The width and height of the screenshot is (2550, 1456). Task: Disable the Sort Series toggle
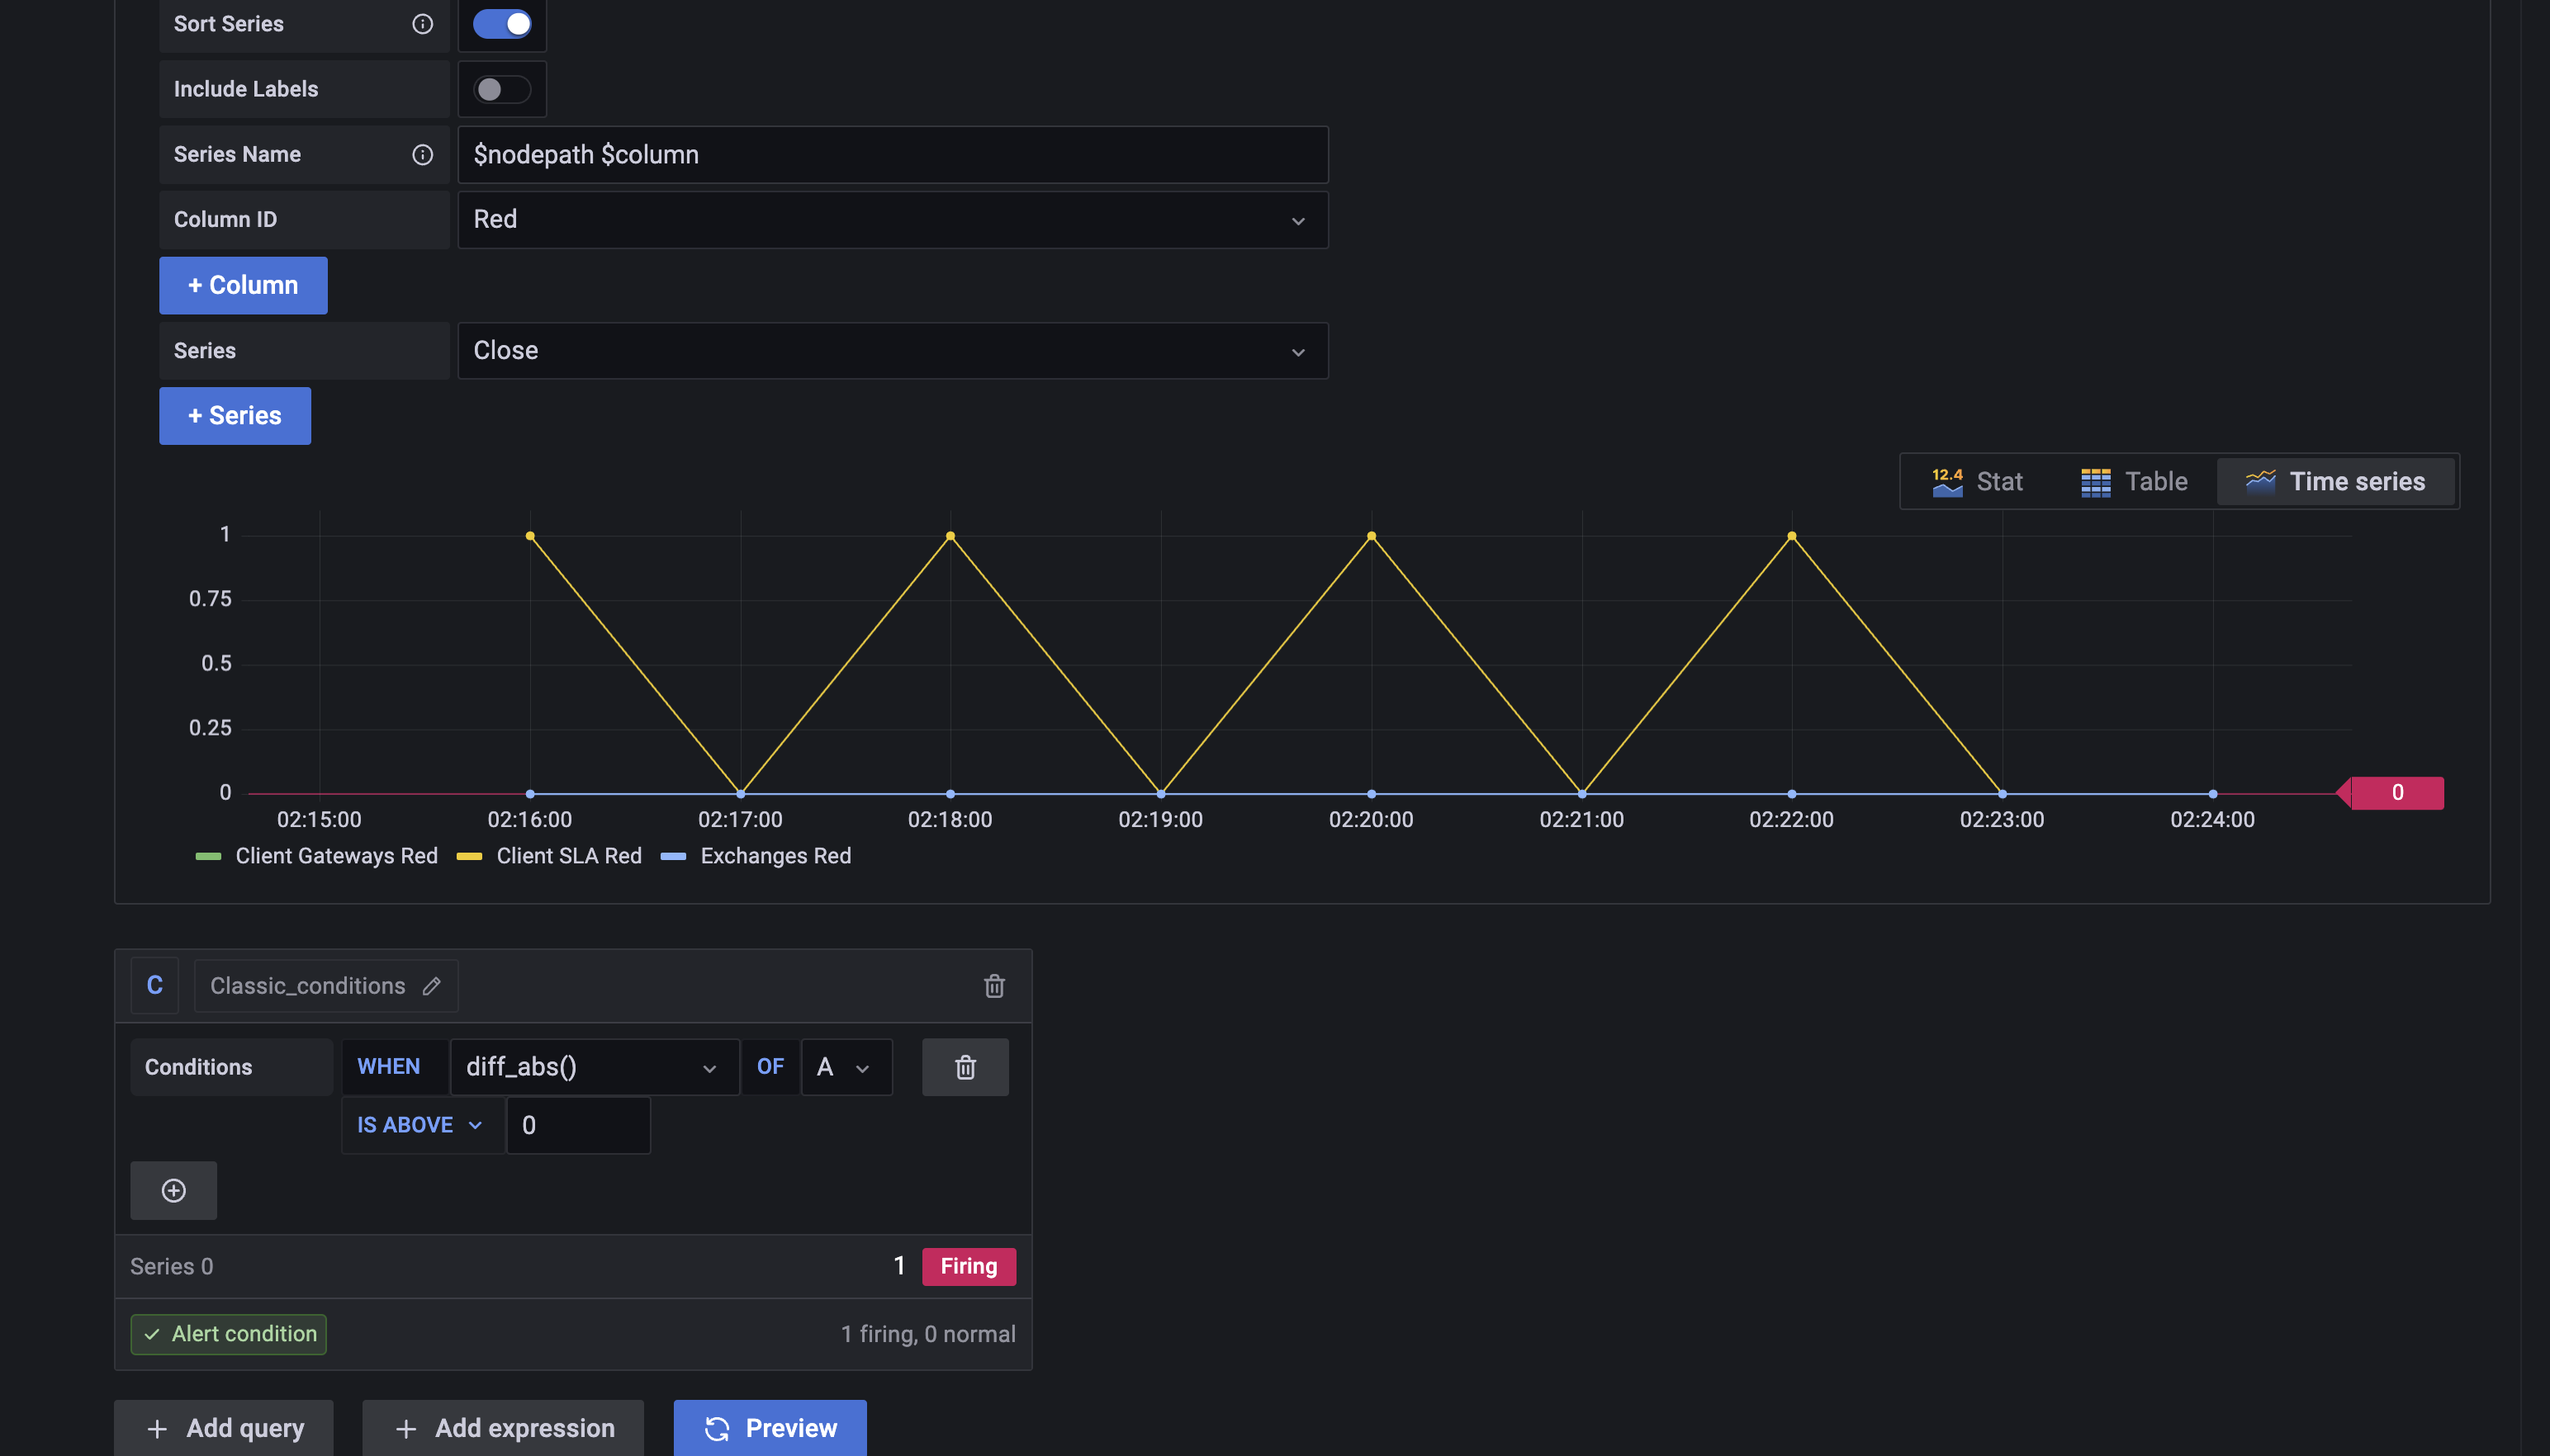coord(501,24)
